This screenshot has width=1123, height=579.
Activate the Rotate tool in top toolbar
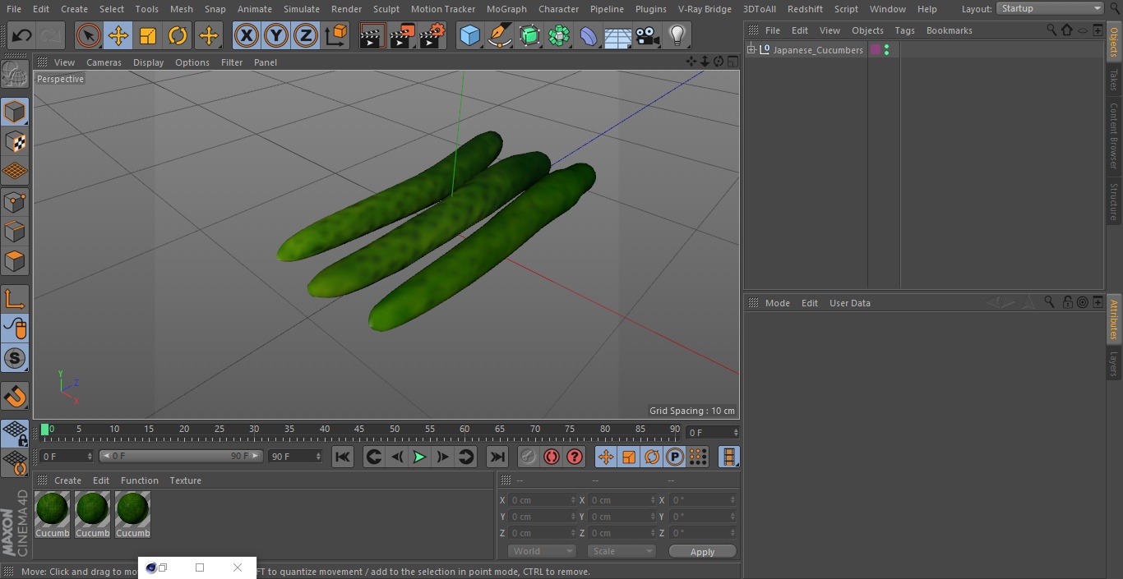click(x=178, y=35)
